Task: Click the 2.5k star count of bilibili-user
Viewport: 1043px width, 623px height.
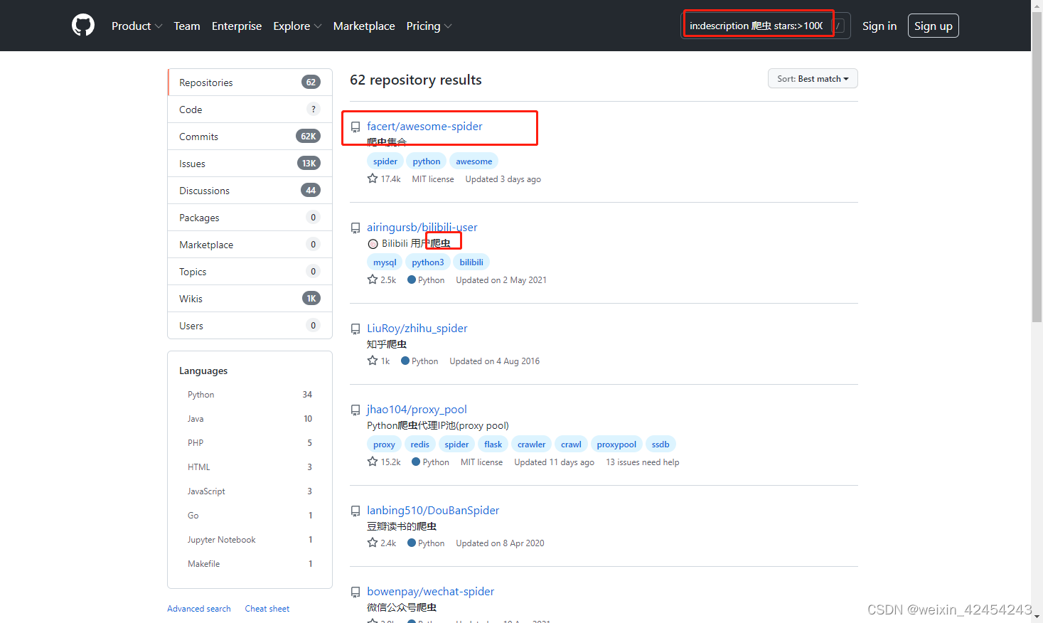Action: tap(382, 279)
